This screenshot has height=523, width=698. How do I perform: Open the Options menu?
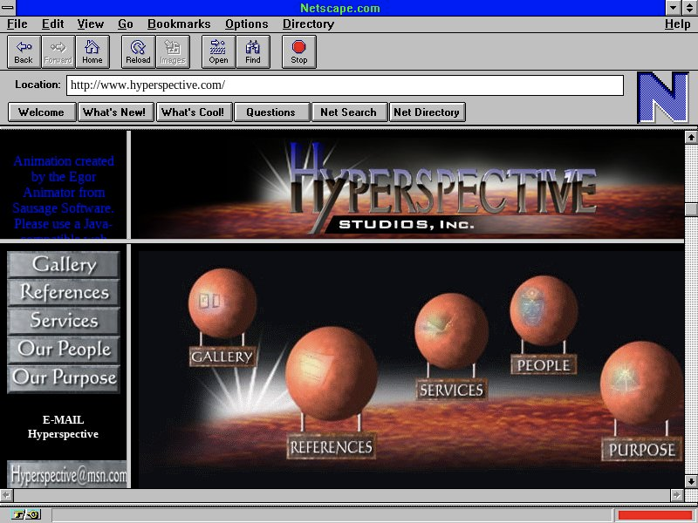click(247, 24)
